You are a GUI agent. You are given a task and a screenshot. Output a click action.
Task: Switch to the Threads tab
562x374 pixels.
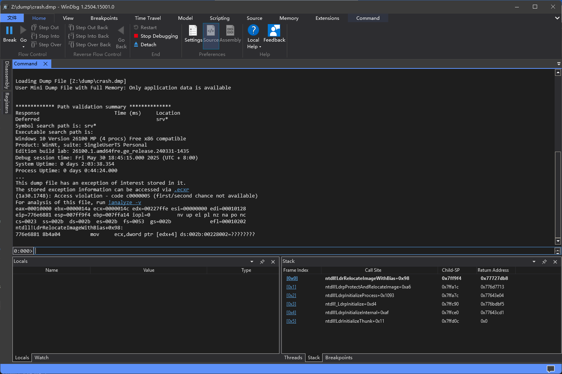point(293,358)
